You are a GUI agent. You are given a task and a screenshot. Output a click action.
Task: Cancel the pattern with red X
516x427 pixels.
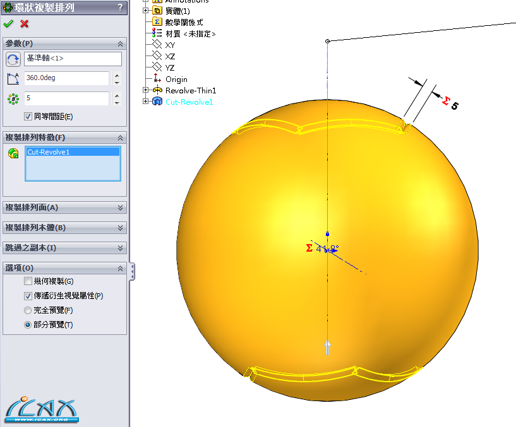coord(24,24)
